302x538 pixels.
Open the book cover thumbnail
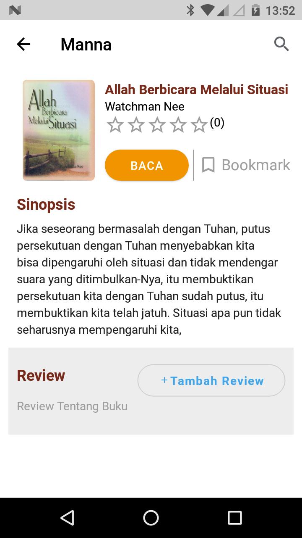pos(59,130)
